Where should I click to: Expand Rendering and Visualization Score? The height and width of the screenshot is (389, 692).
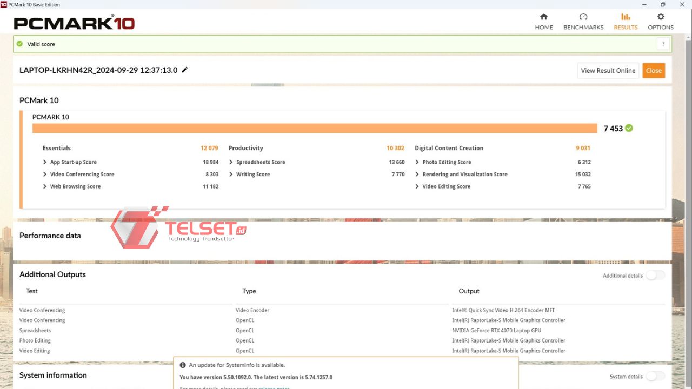click(417, 175)
